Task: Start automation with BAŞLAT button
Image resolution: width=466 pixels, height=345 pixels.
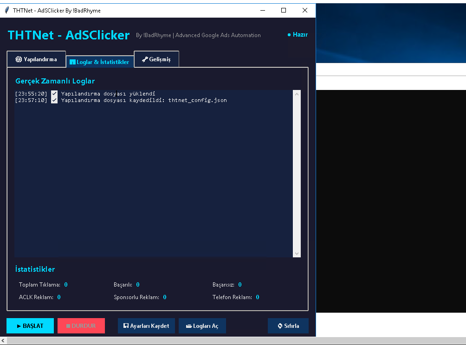Action: coord(30,326)
